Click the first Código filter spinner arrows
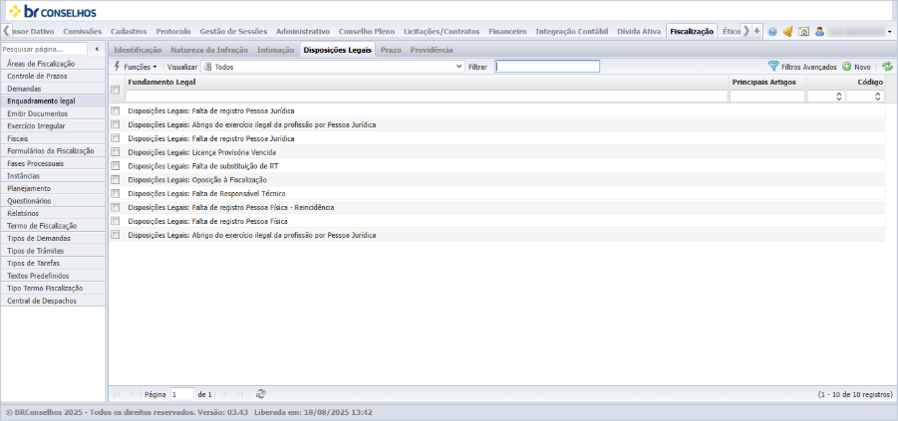 tap(839, 97)
